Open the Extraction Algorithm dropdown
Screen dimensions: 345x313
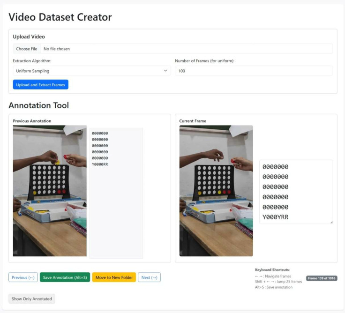click(x=92, y=71)
